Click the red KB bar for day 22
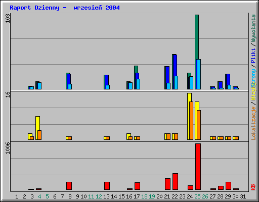This screenshot has width=259, height=202. tap(175, 182)
